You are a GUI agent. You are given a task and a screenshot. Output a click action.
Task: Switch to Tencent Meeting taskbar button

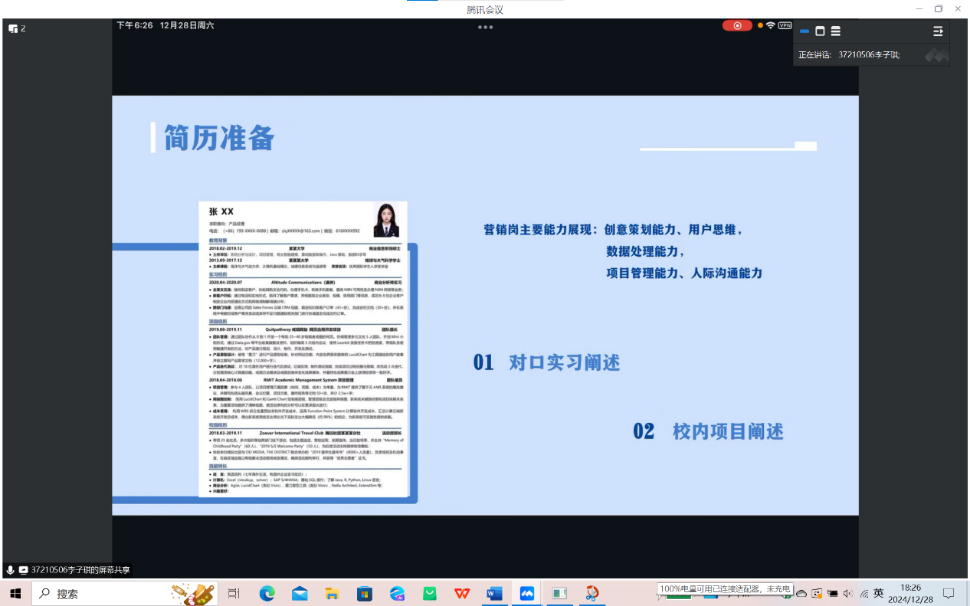[x=527, y=593]
